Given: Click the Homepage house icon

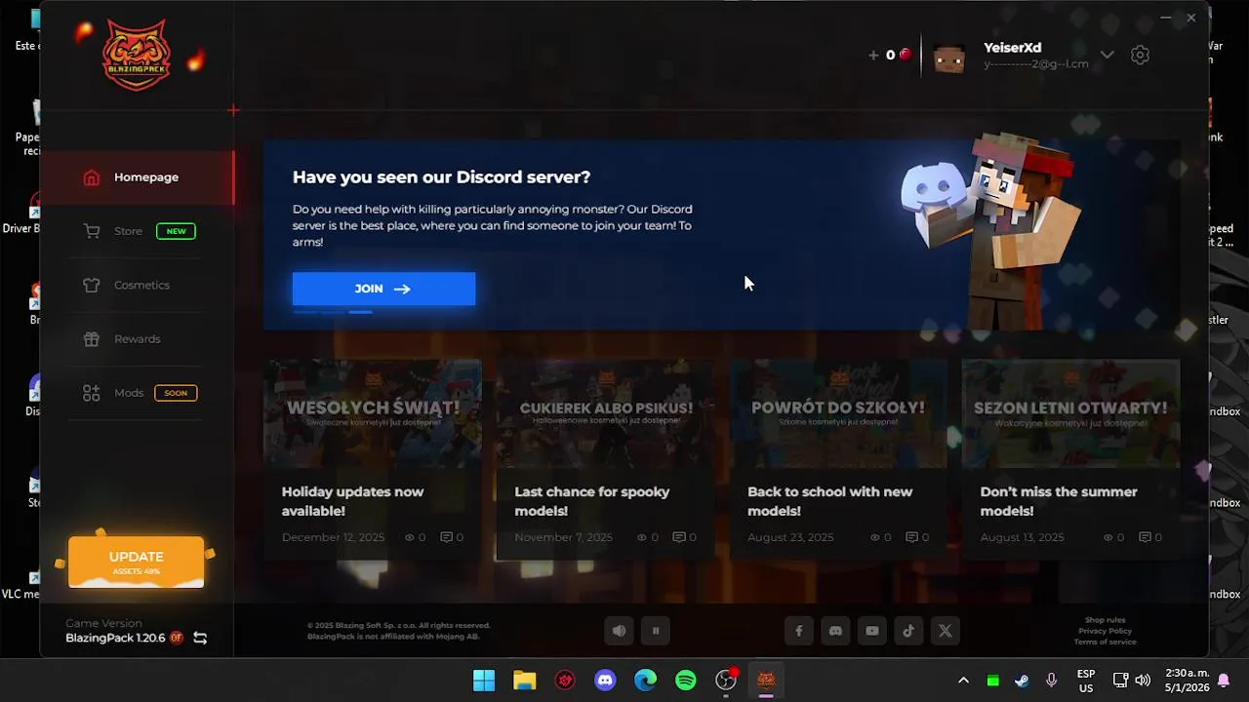Looking at the screenshot, I should point(91,177).
